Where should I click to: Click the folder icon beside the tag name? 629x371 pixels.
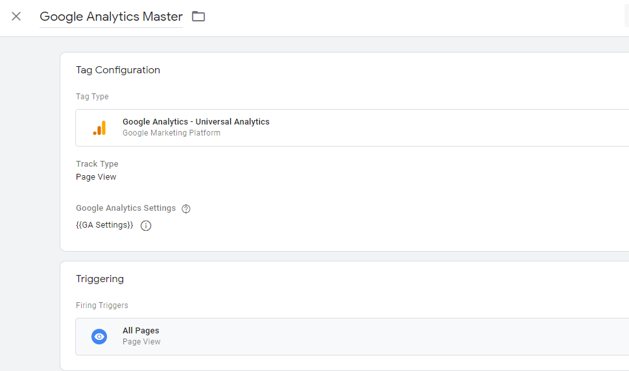[x=198, y=16]
